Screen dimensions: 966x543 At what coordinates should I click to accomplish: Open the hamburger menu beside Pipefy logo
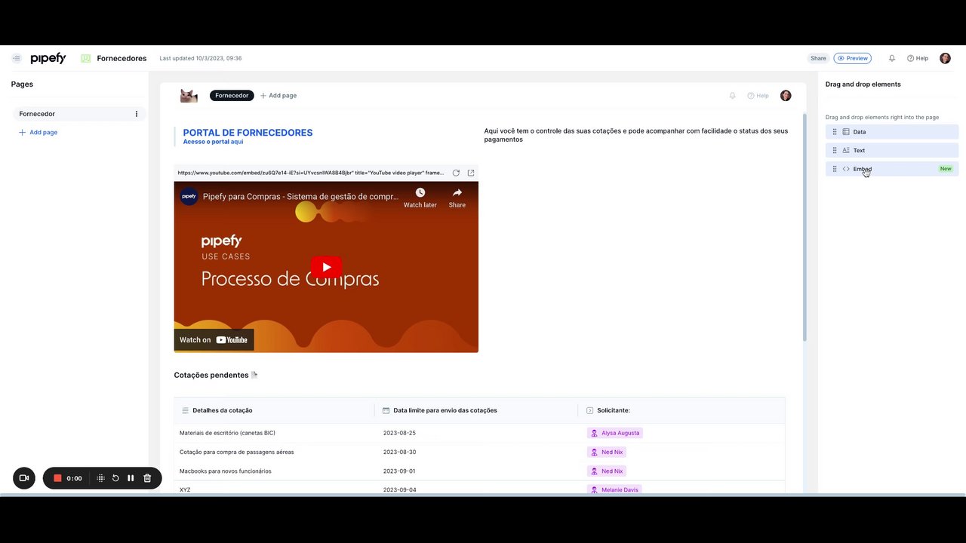(17, 58)
